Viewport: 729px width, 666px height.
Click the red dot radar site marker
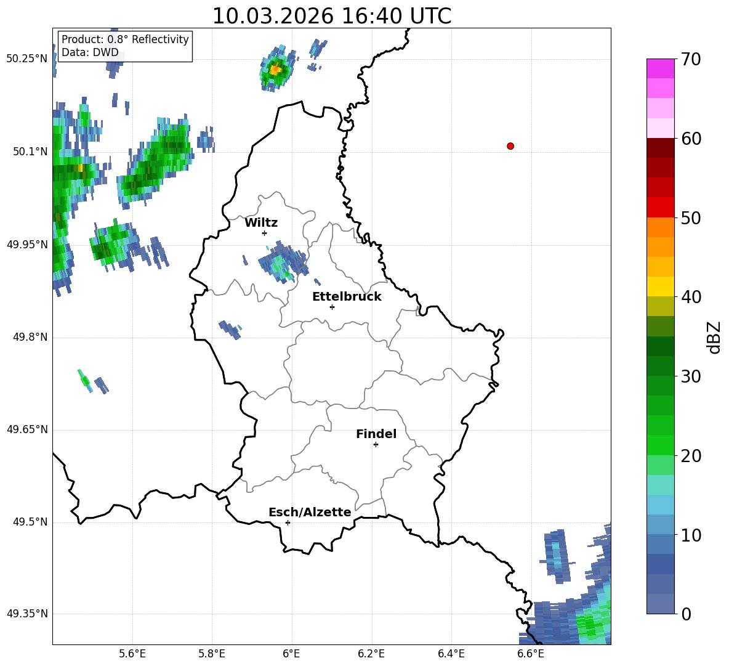(x=510, y=146)
